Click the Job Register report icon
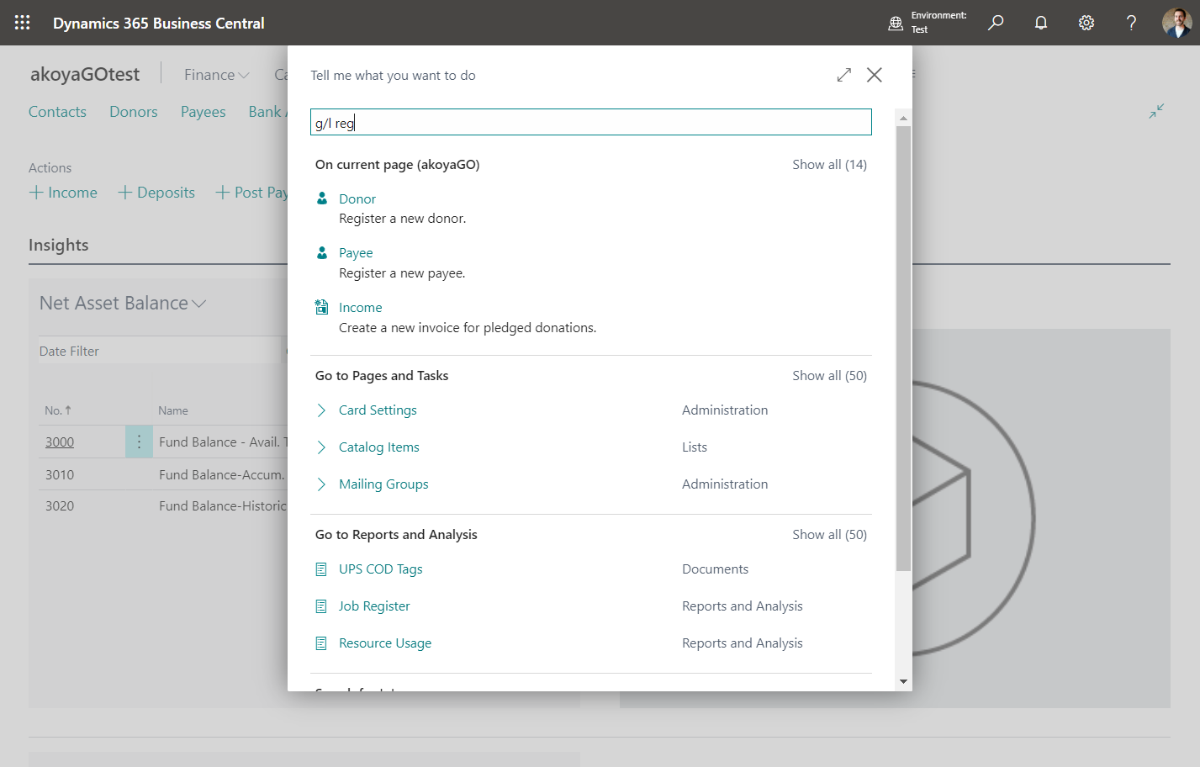The width and height of the screenshot is (1200, 767). (321, 606)
